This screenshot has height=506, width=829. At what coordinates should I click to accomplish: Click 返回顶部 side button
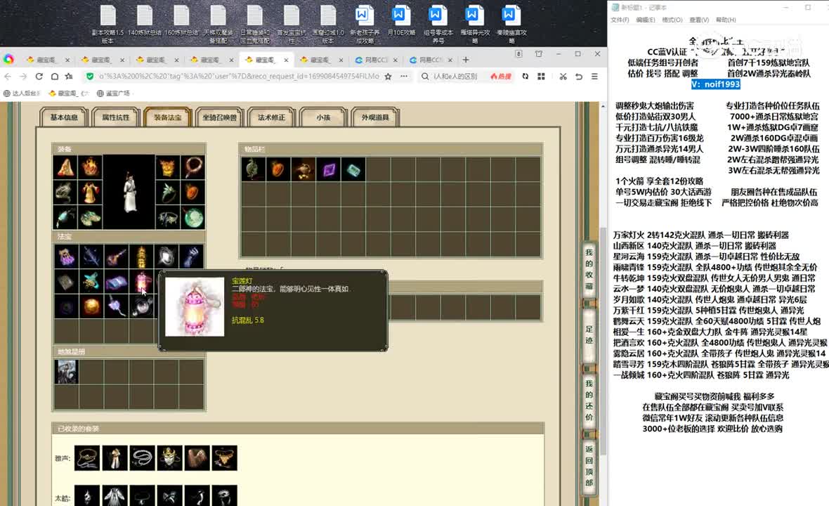pyautogui.click(x=589, y=466)
